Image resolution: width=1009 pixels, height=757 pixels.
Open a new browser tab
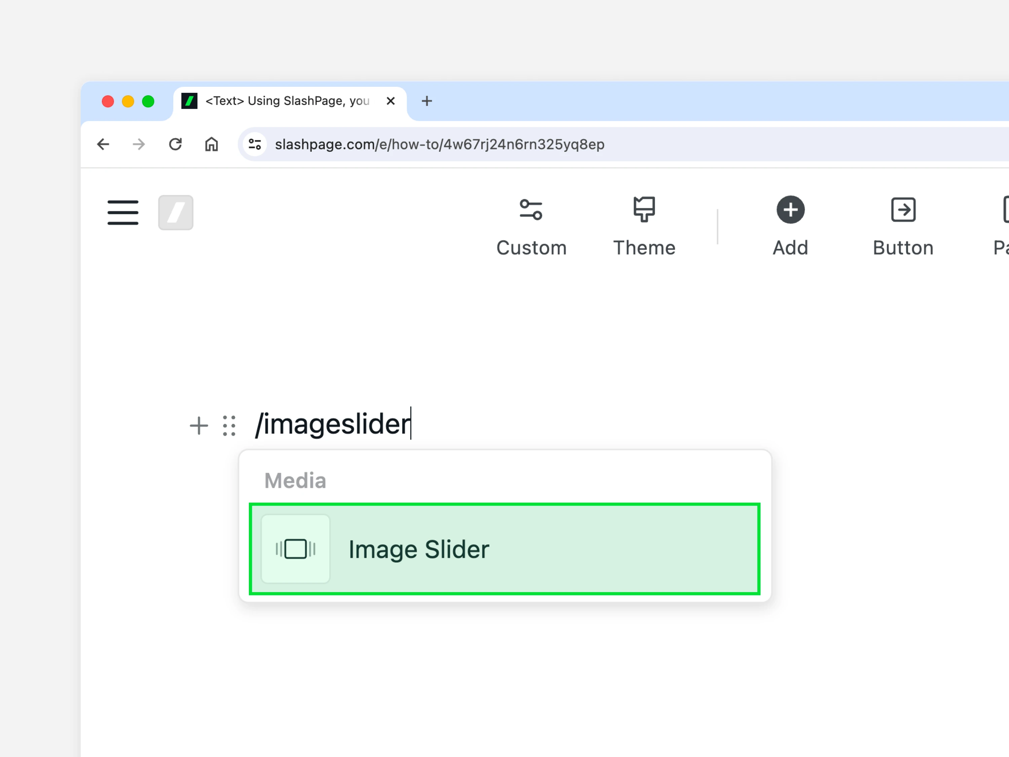(x=426, y=101)
